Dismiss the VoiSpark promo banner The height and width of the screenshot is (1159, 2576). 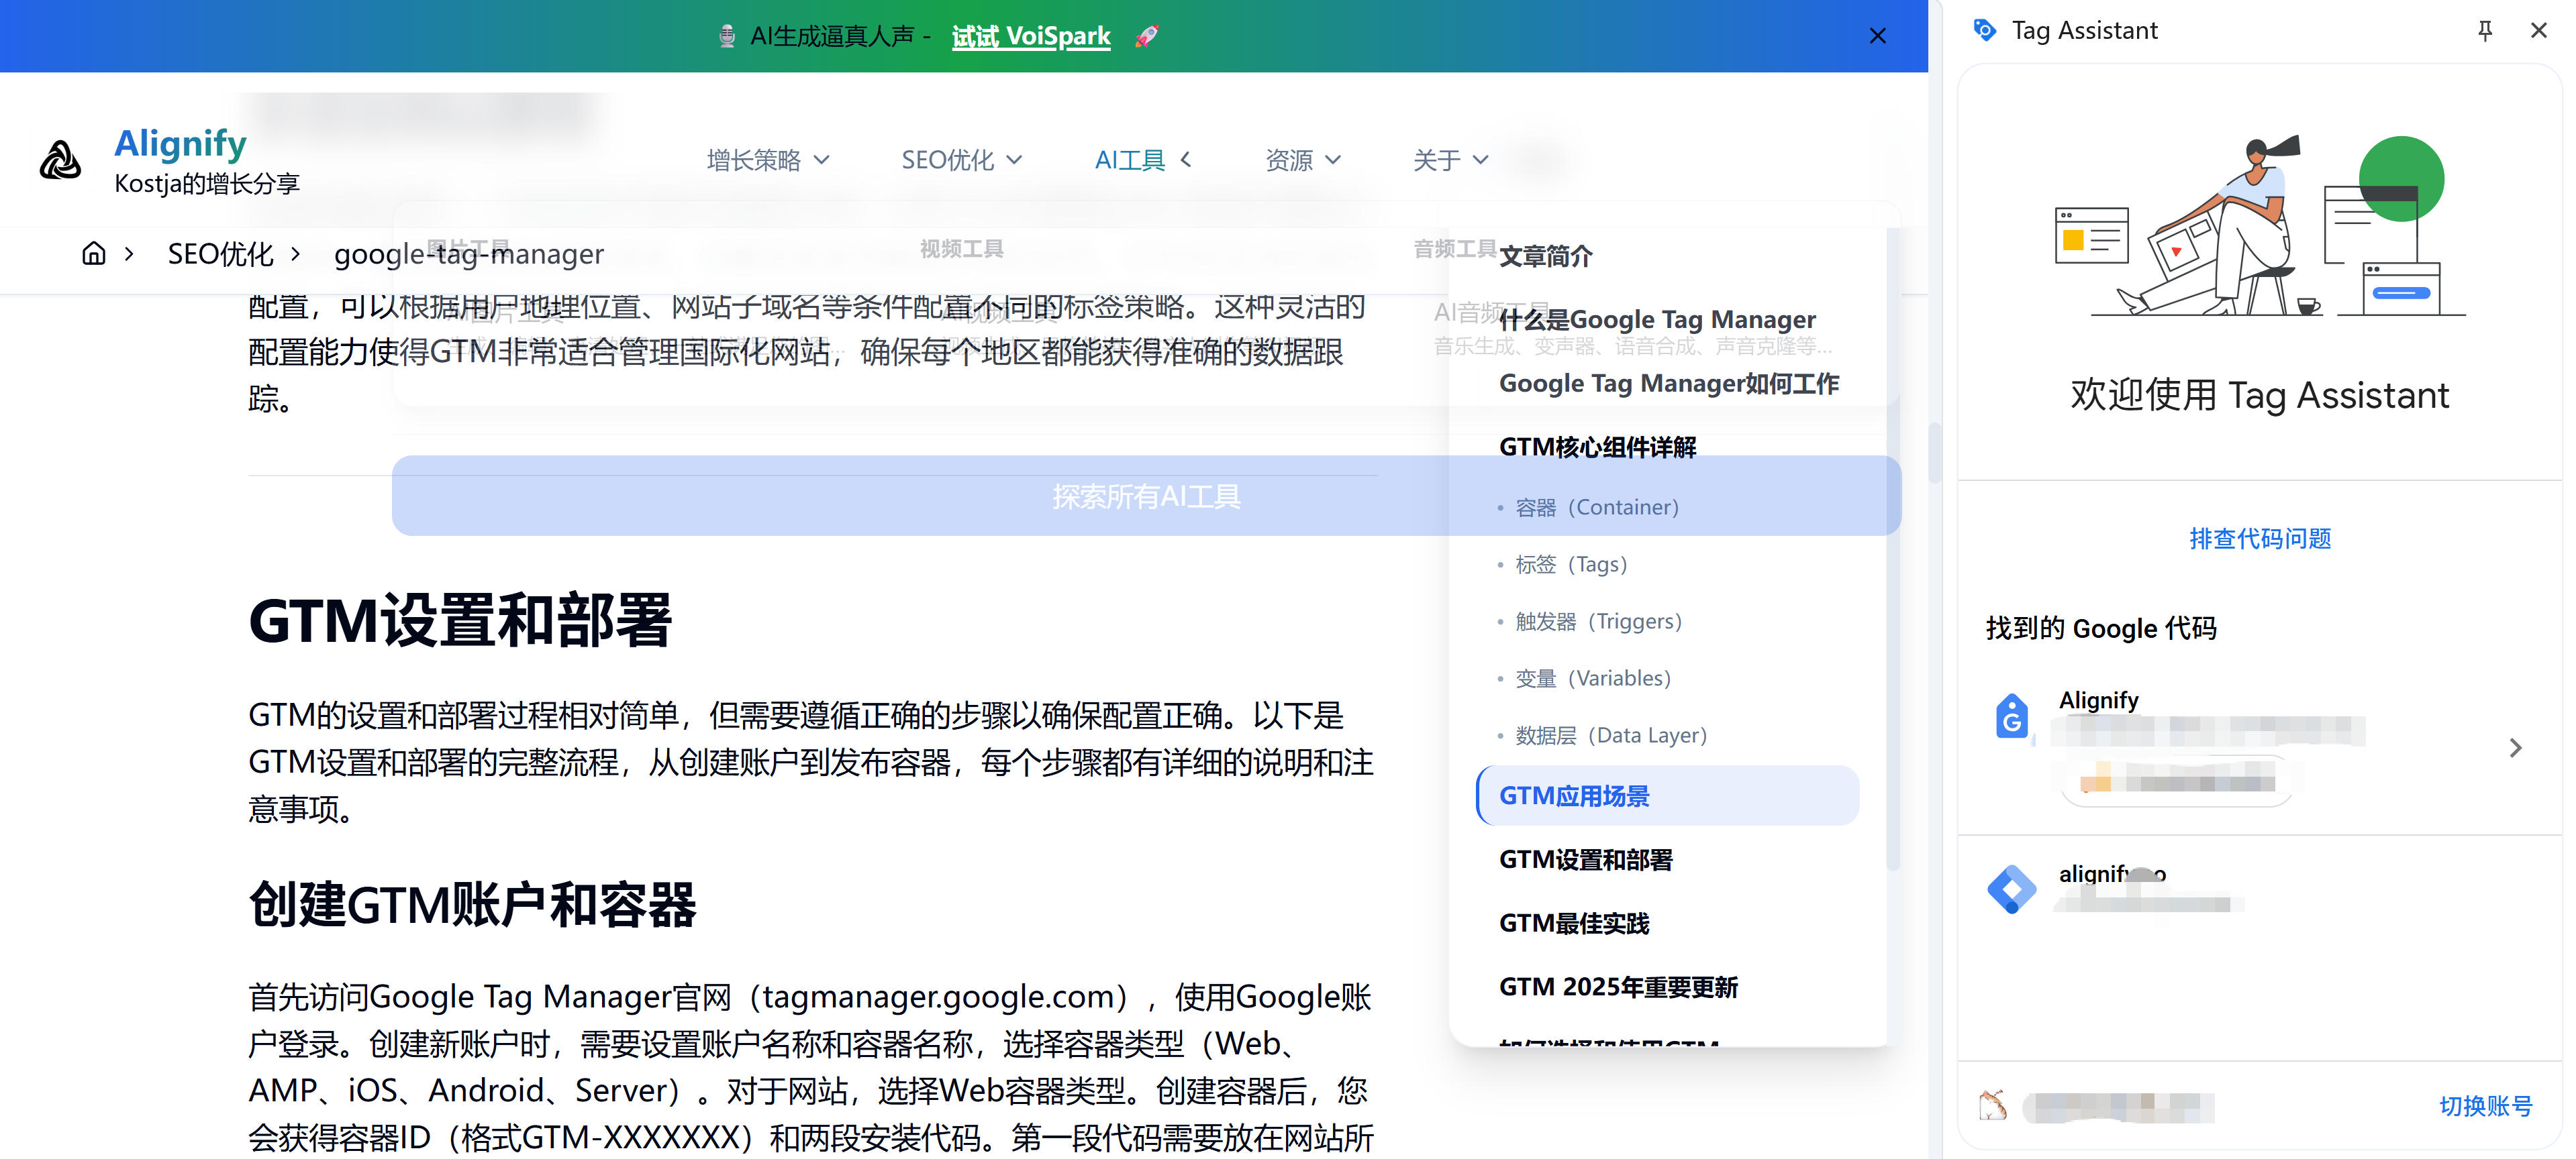click(x=1877, y=36)
